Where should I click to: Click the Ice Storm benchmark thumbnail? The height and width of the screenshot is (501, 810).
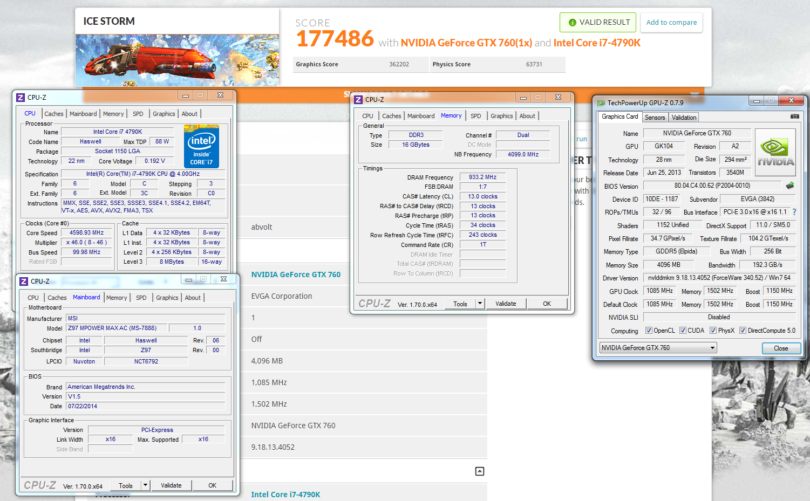(177, 60)
